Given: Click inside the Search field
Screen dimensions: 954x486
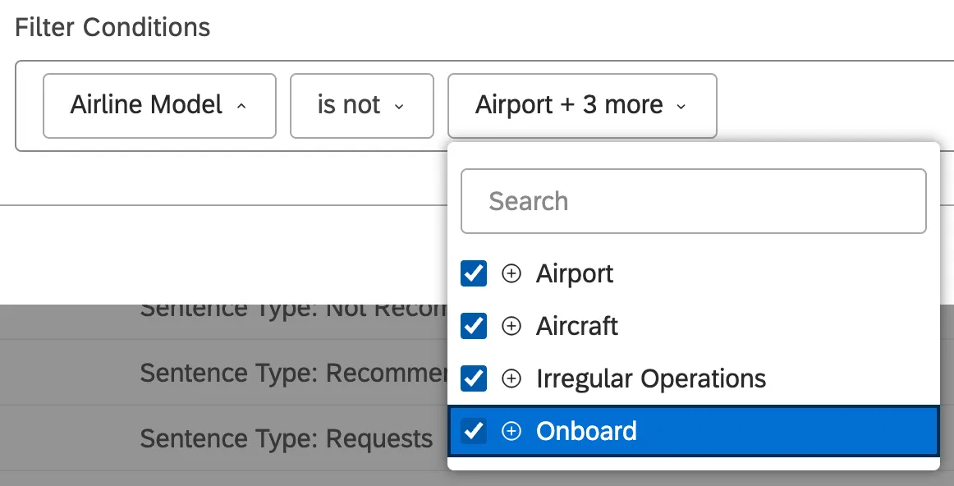Looking at the screenshot, I should (694, 201).
